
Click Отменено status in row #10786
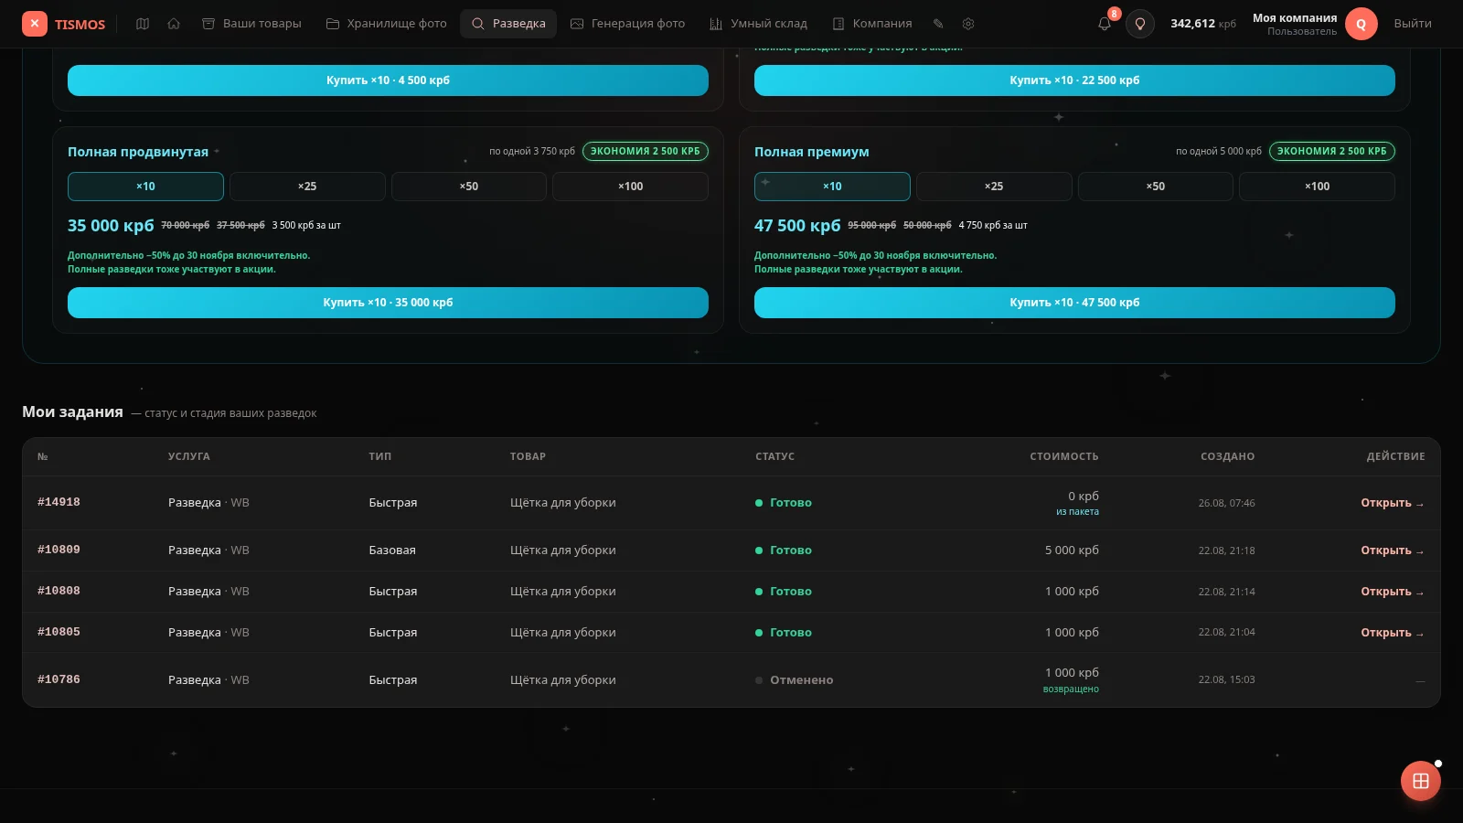(x=794, y=680)
